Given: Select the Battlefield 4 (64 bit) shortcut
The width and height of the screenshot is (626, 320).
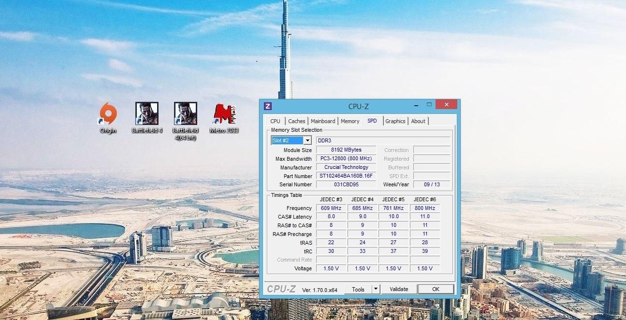Looking at the screenshot, I should [186, 121].
